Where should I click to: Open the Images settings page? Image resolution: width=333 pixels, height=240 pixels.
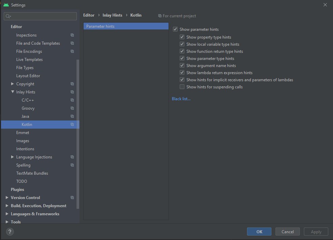pyautogui.click(x=23, y=141)
